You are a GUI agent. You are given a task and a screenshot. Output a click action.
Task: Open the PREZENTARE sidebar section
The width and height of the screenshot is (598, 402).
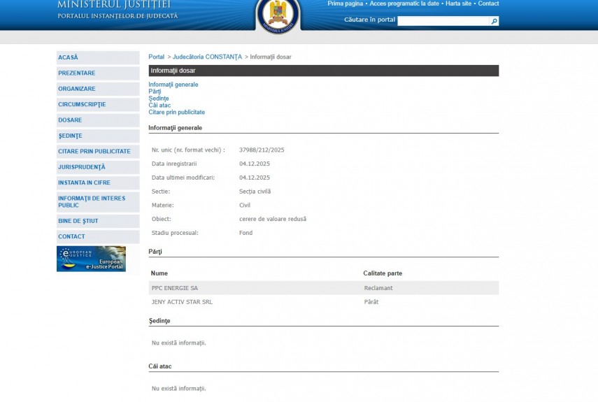coord(77,73)
